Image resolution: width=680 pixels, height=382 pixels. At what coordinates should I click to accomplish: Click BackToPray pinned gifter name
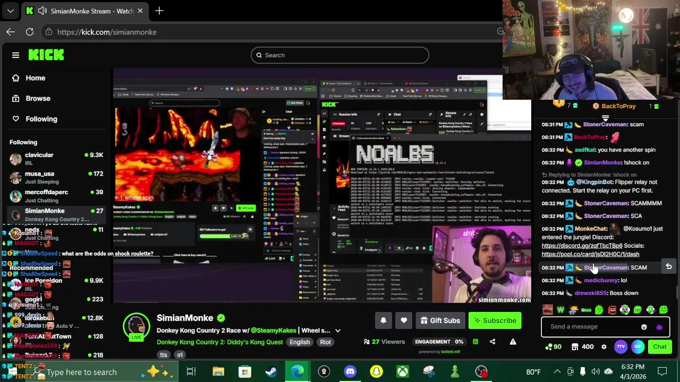click(x=618, y=106)
